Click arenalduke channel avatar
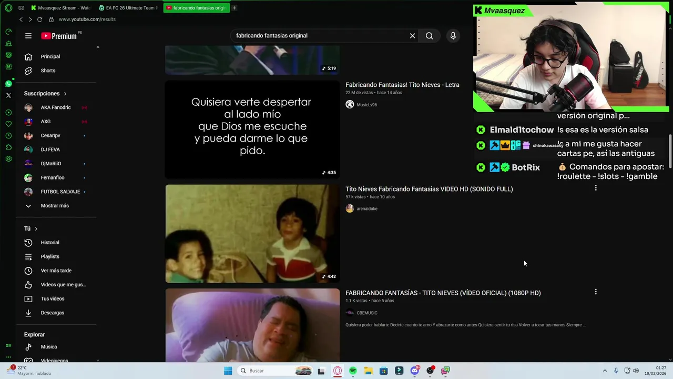 coord(350,208)
